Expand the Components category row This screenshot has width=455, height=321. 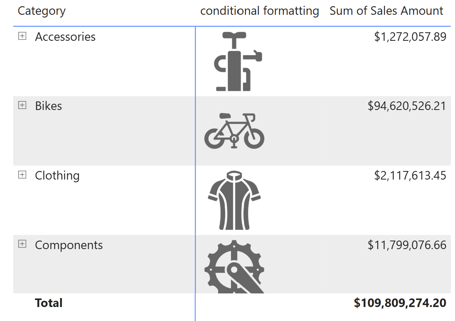(x=22, y=244)
